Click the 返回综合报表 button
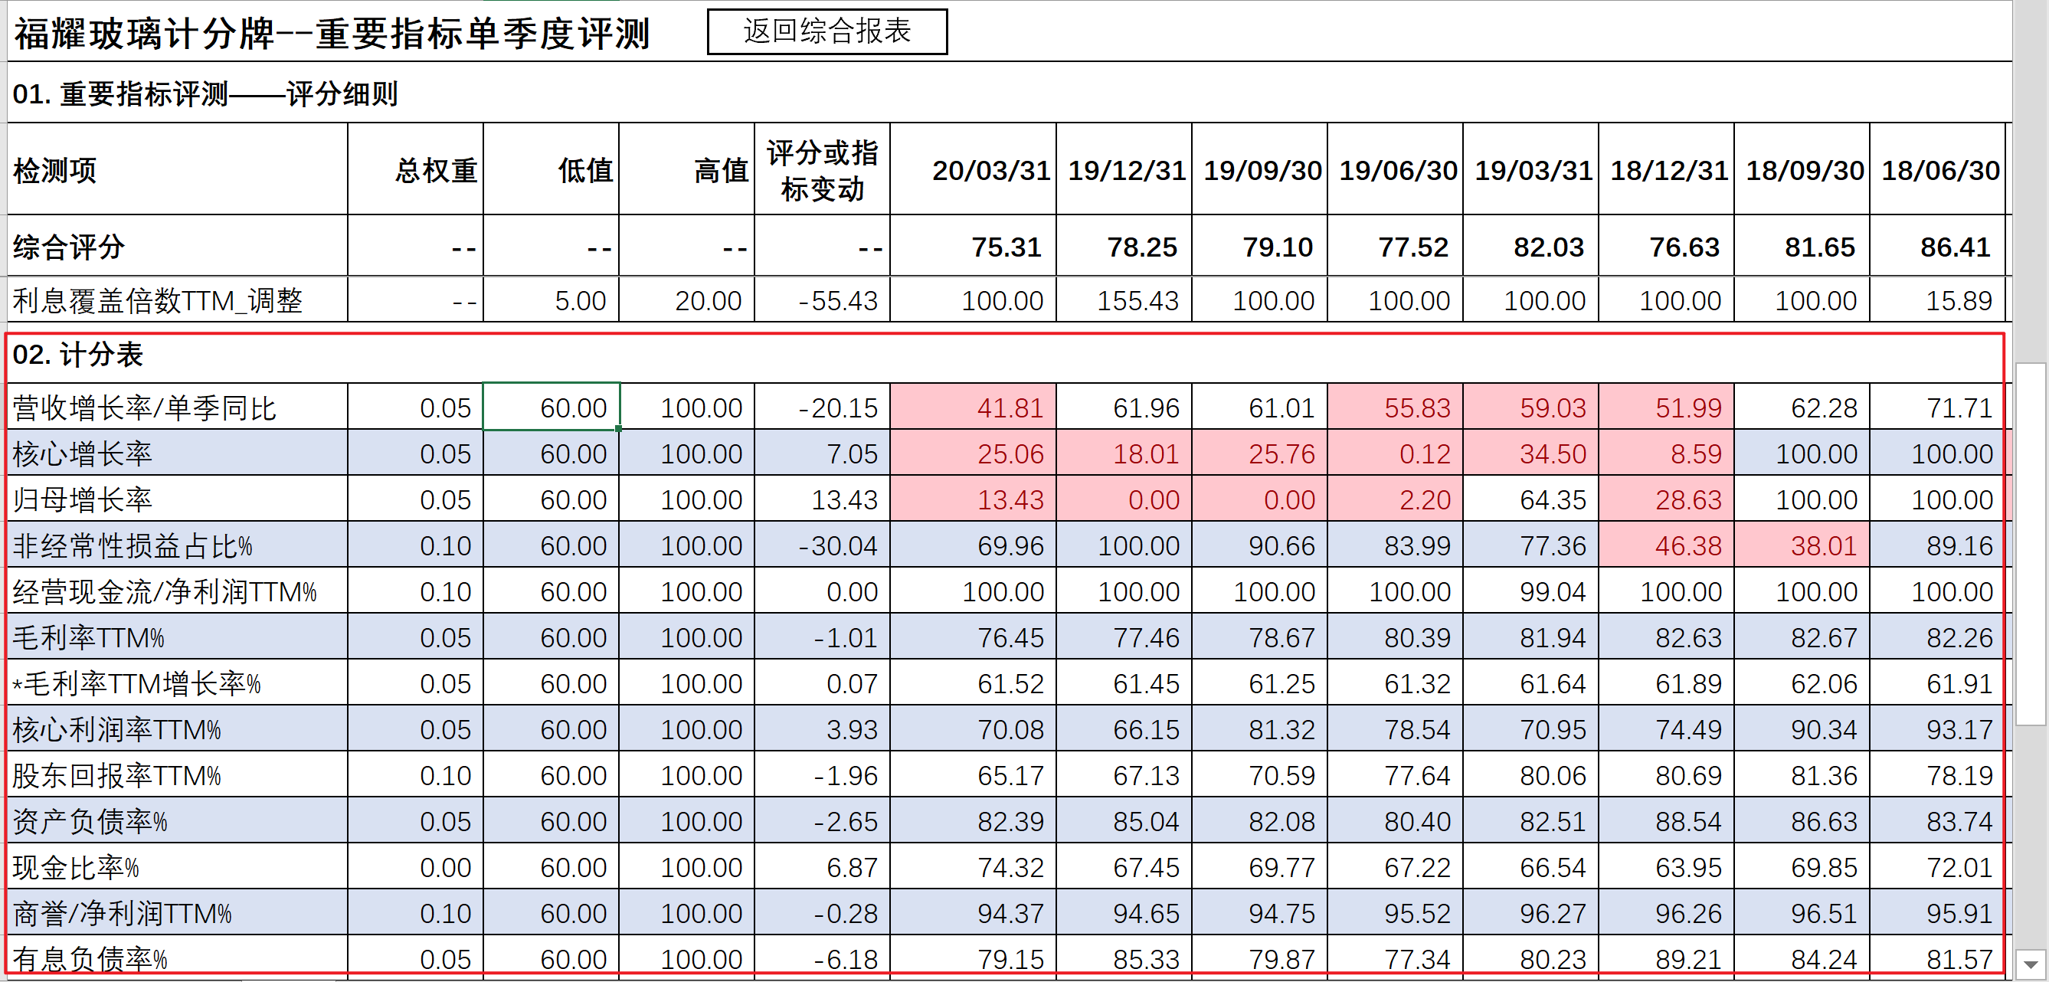 (826, 32)
